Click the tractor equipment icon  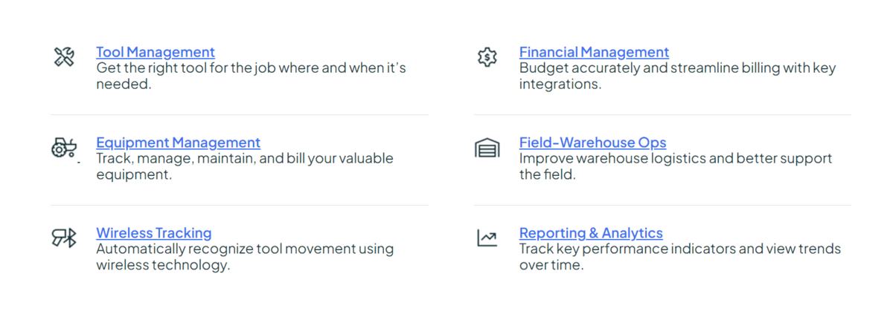pyautogui.click(x=64, y=148)
